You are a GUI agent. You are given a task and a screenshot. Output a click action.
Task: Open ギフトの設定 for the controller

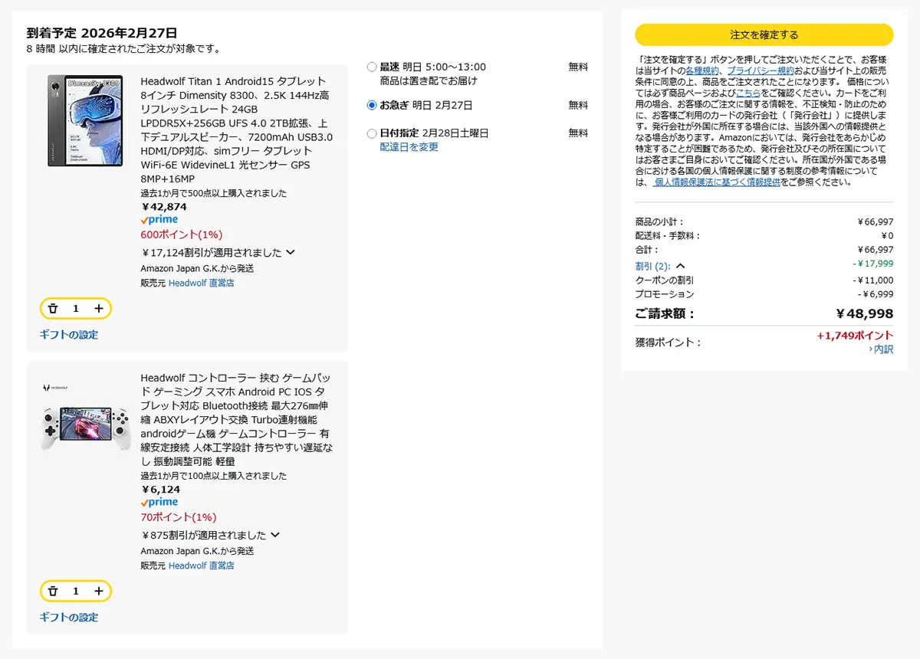tap(69, 618)
